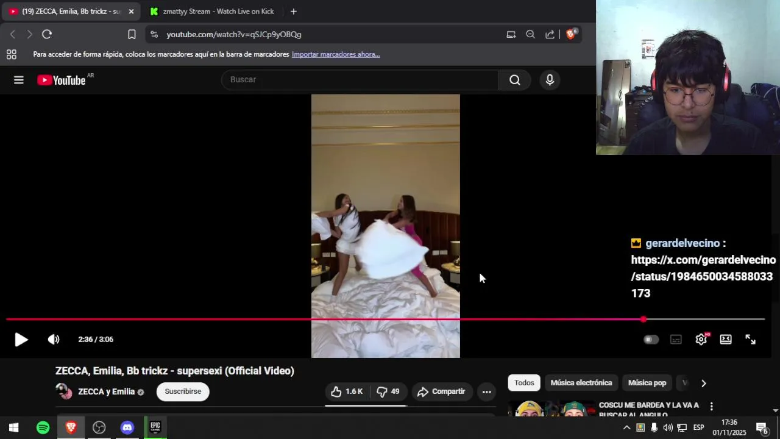Open OBS Studio from taskbar

coord(99,427)
